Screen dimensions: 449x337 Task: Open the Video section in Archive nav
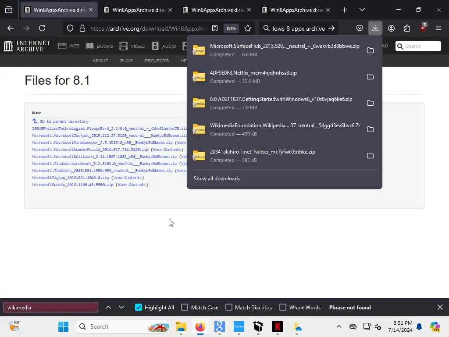(132, 46)
